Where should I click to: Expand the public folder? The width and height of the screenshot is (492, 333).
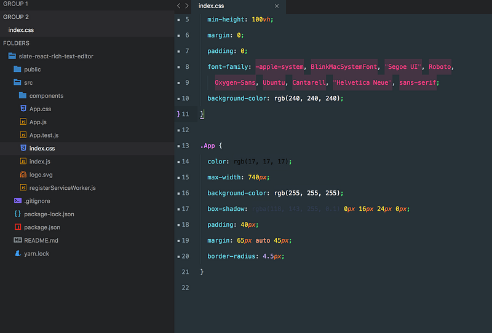pyautogui.click(x=17, y=69)
